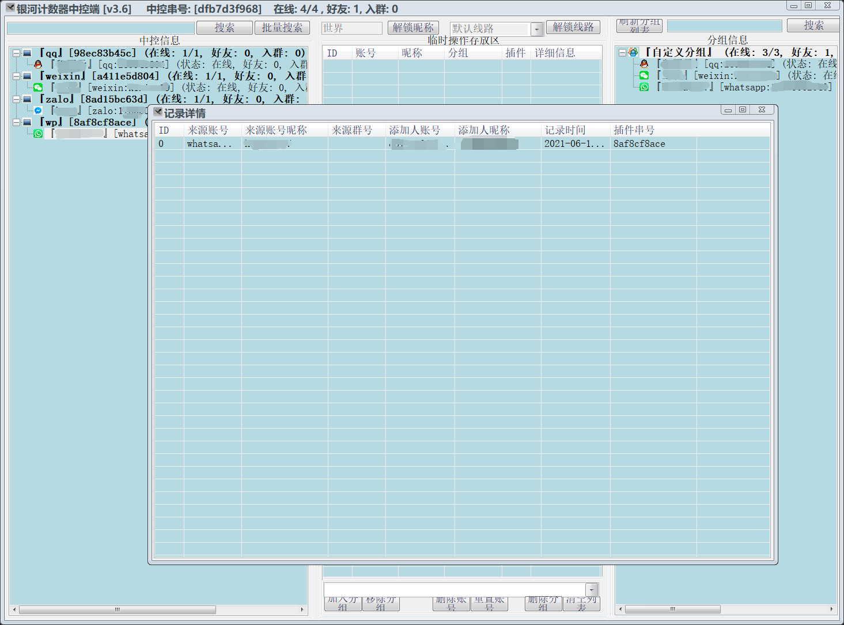844x625 pixels.
Task: Click the 解锁线路 button
Action: 573,27
